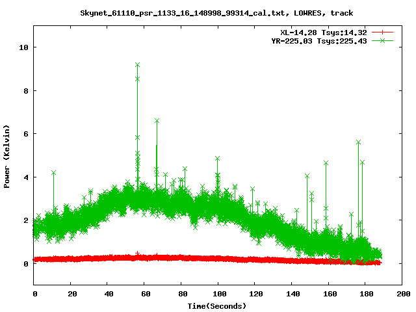
Task: Click the x-axis tick label 20
Action: point(71,294)
